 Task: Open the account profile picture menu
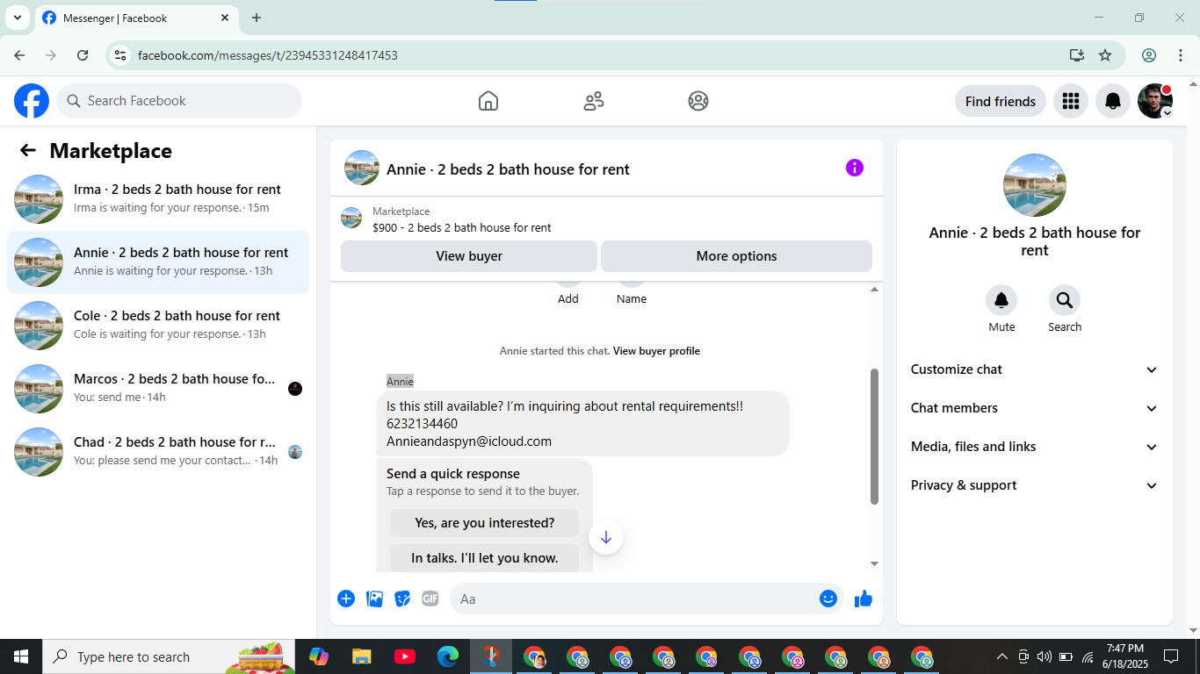coord(1155,101)
